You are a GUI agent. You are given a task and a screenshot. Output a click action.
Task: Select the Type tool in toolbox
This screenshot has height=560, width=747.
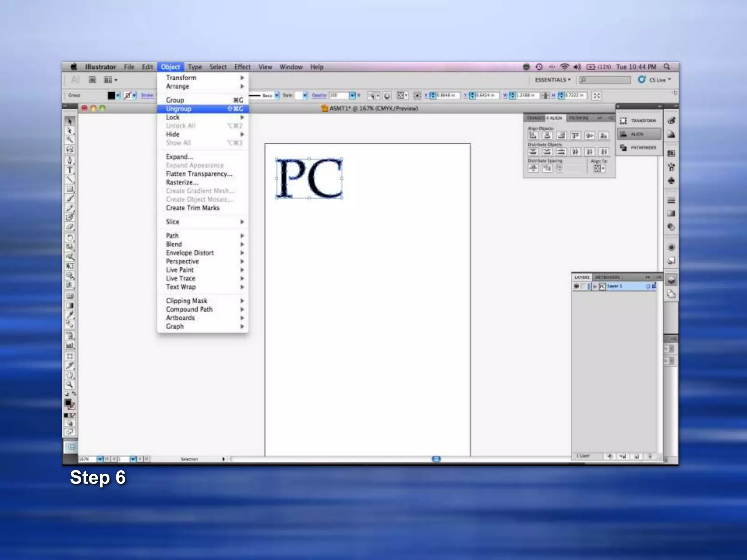click(70, 170)
